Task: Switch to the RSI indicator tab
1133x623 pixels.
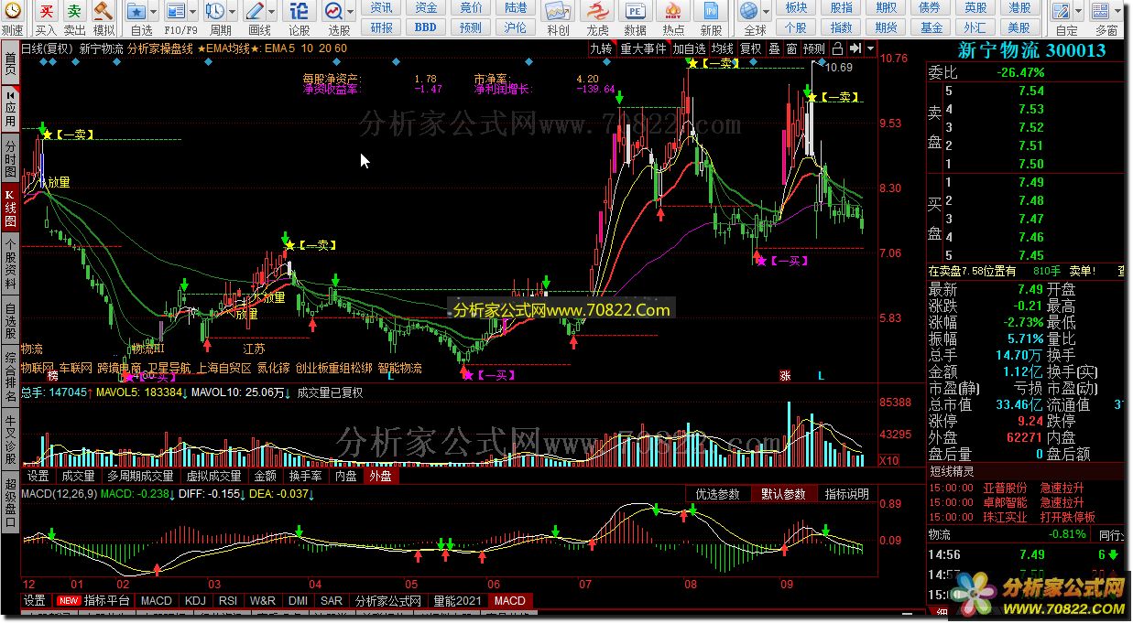Action: click(228, 601)
